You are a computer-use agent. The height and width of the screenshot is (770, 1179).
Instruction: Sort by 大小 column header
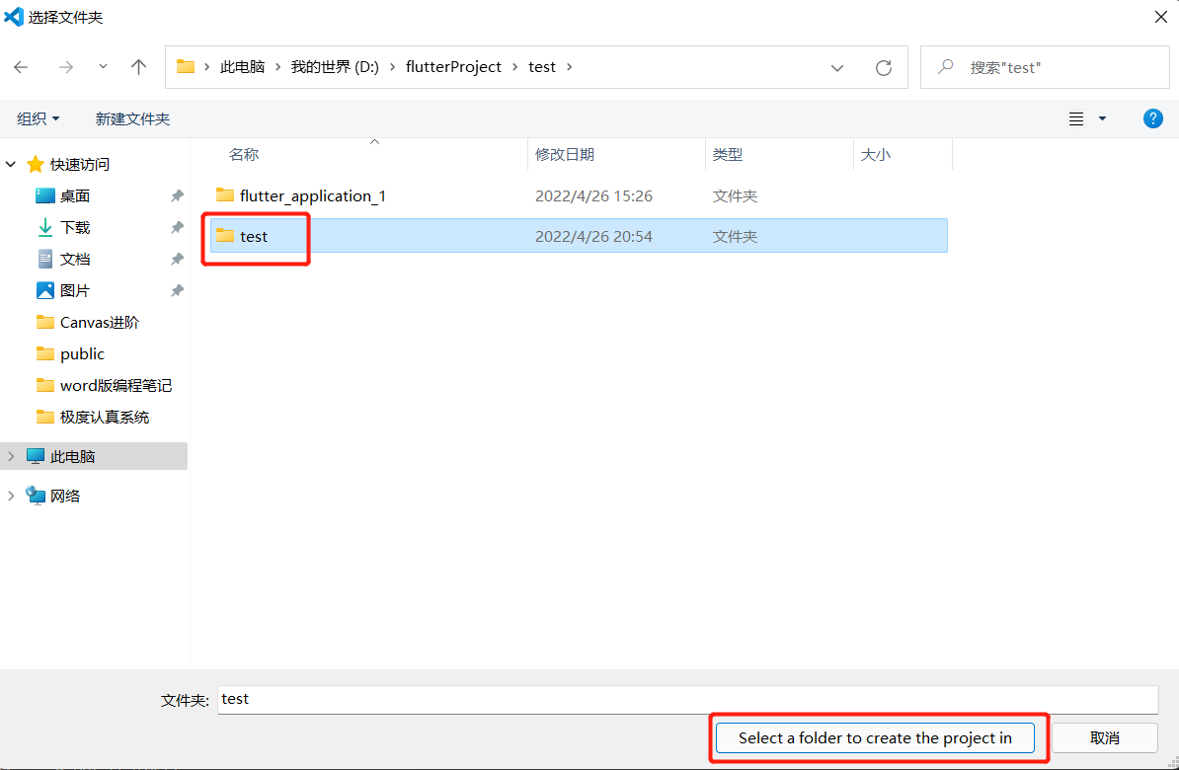875,154
